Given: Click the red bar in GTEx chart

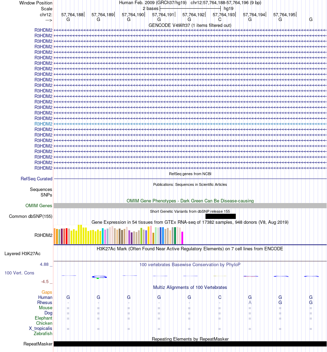Looking at the screenshot, I should [x=66, y=236].
